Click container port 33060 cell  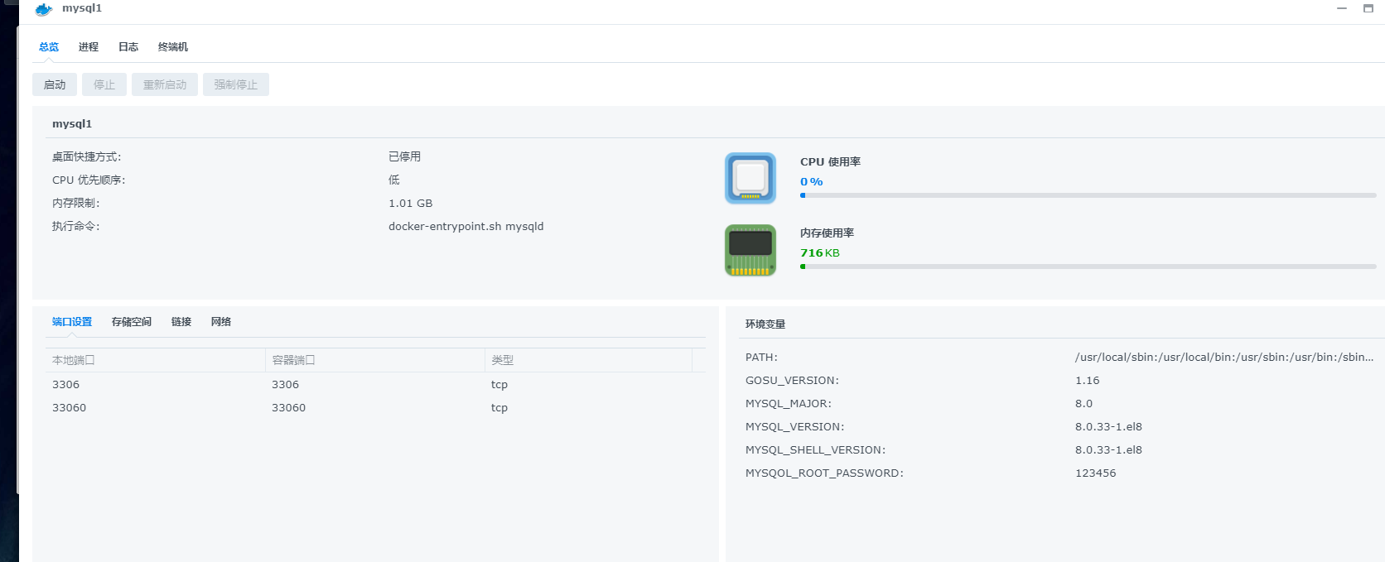(x=288, y=407)
